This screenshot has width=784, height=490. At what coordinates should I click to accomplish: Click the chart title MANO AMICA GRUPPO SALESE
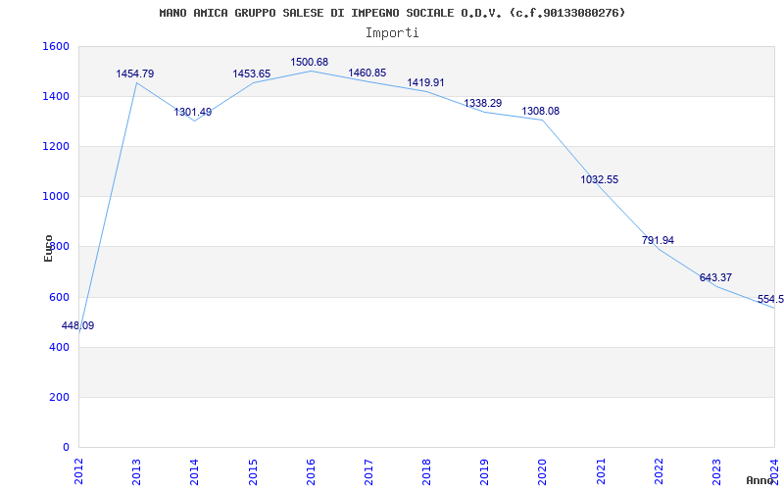click(392, 13)
